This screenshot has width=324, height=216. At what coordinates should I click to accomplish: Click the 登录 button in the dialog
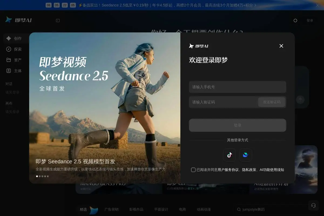click(x=238, y=125)
